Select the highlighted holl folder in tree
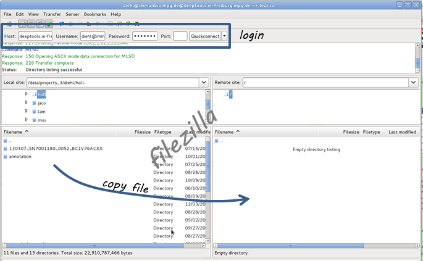The image size is (423, 261). coord(41,94)
